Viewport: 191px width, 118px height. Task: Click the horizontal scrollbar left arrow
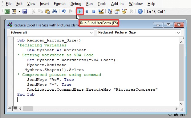pyautogui.click(x=20, y=108)
